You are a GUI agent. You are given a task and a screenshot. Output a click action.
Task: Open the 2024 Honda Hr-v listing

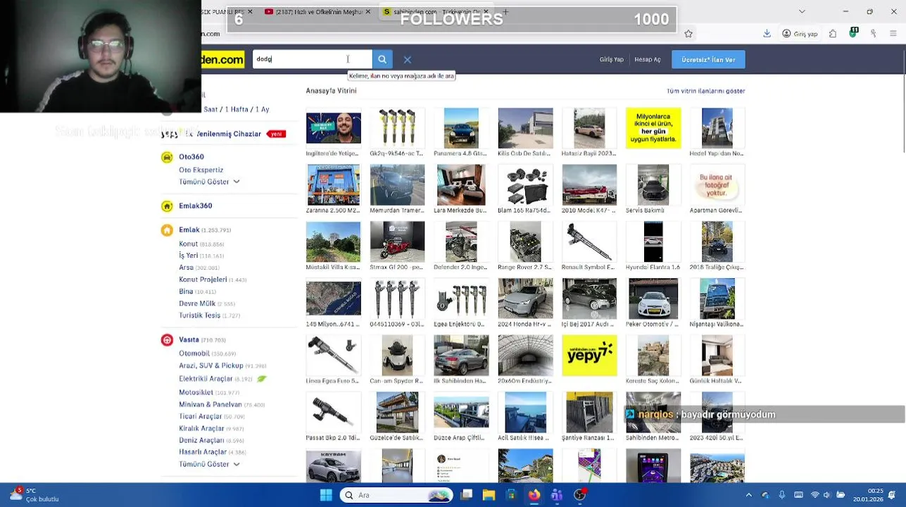(525, 298)
